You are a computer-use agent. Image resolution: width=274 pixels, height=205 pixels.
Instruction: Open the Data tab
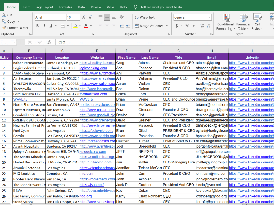click(81, 7)
